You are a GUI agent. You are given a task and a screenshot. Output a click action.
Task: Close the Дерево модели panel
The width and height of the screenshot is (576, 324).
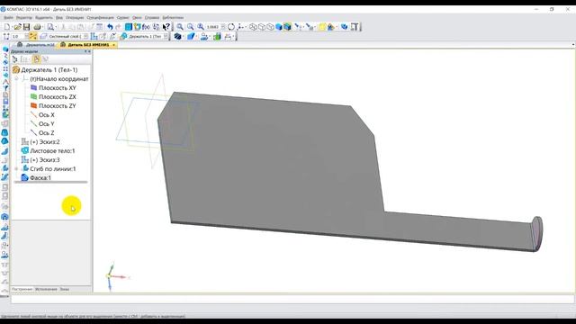pos(89,51)
